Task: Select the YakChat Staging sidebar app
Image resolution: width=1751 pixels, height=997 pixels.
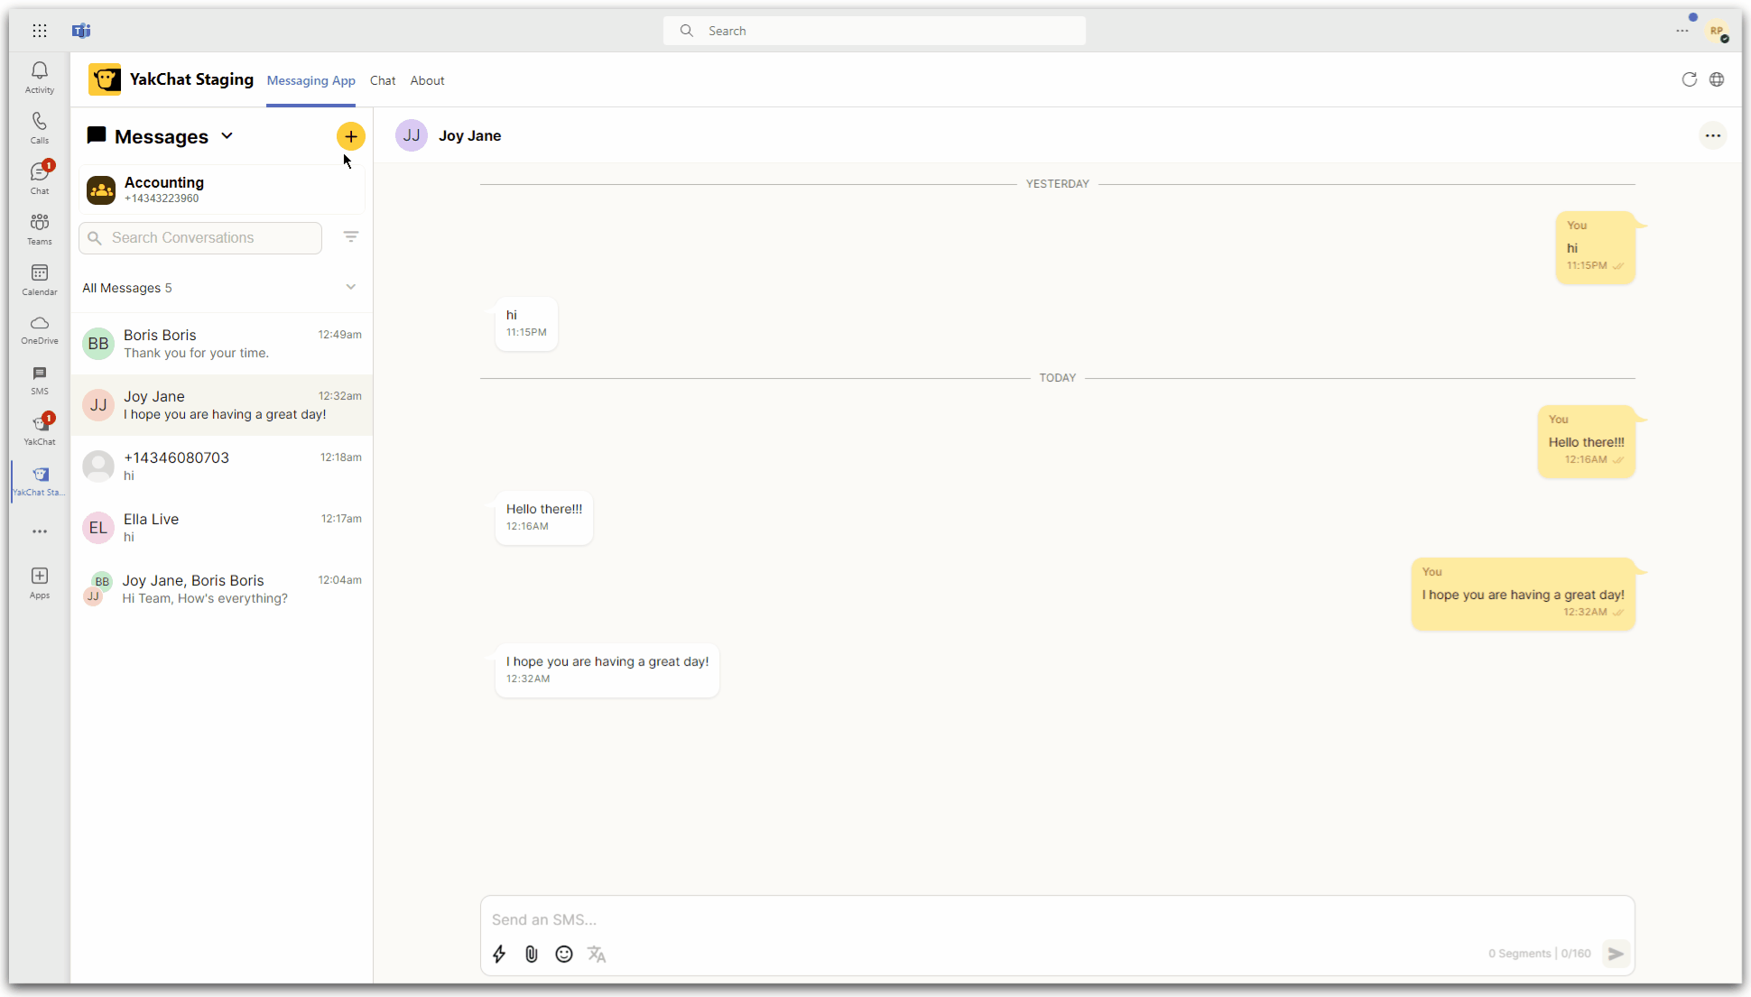Action: 40,481
